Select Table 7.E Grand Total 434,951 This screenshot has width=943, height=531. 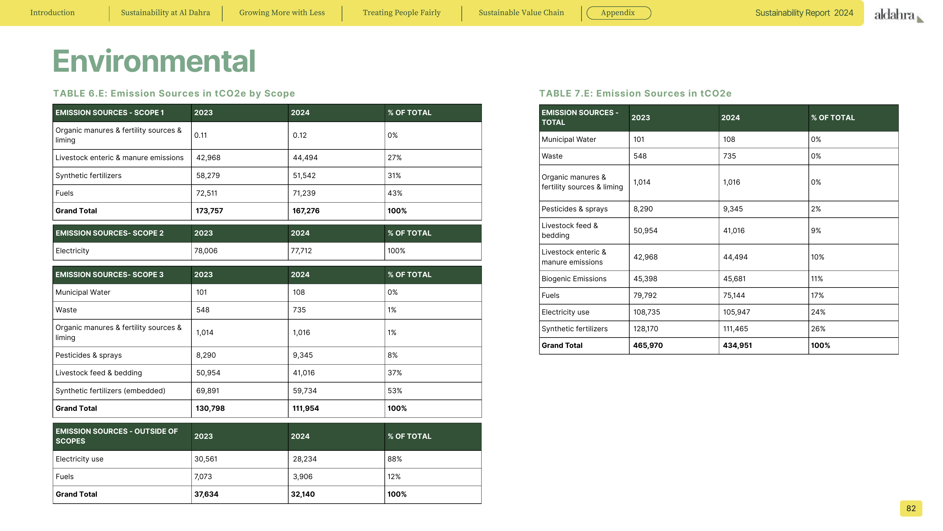click(x=737, y=346)
